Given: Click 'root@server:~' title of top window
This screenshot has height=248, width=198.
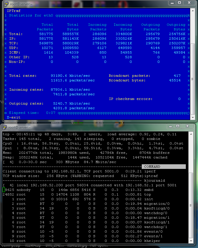Looking at the screenshot, I should point(19,127).
